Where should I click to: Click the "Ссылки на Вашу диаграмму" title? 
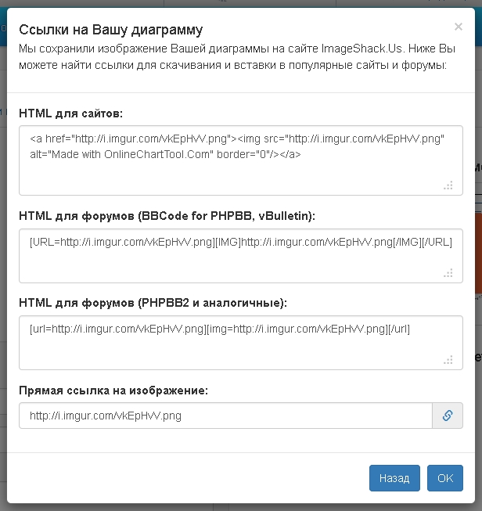[x=111, y=30]
